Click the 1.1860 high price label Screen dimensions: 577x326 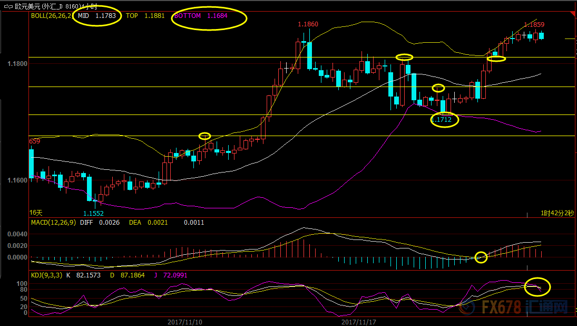308,24
